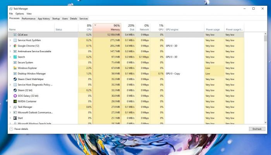Viewport: 271px width, 155px height.
Task: Click the Steam Client WebHelper icon
Action: (15, 79)
